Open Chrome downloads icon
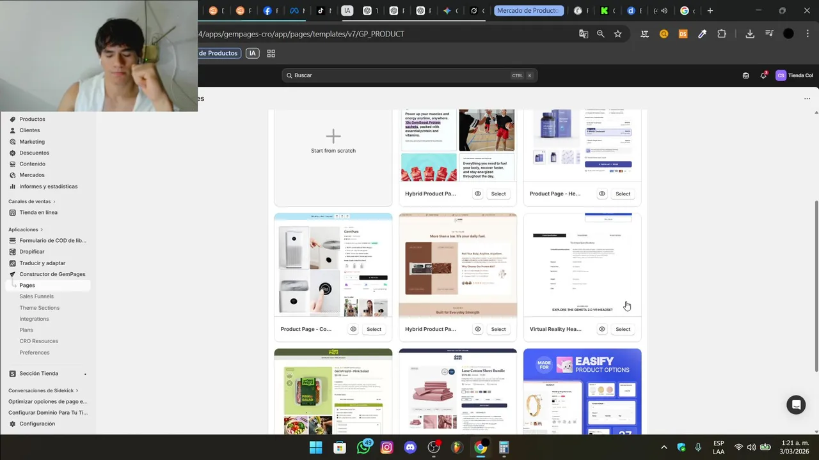 point(750,34)
